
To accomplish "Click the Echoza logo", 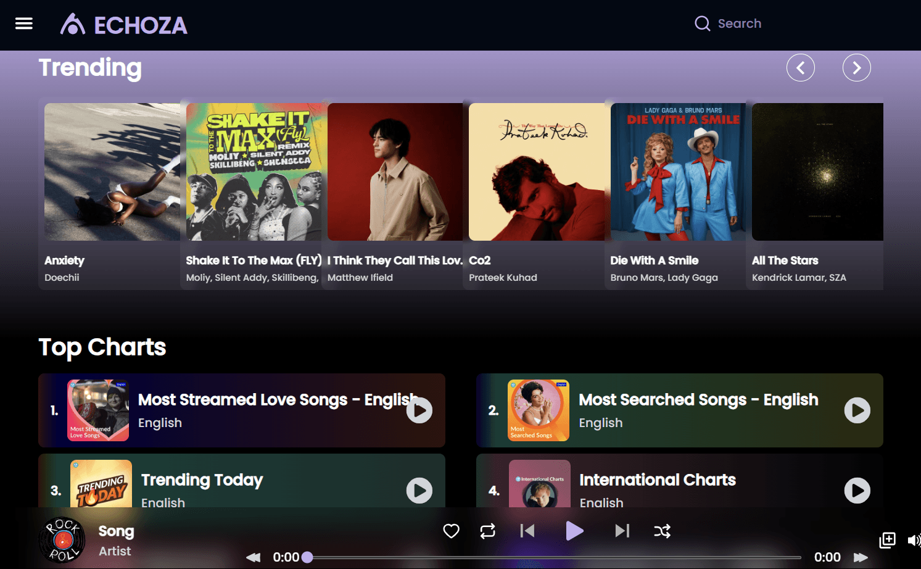I will pyautogui.click(x=124, y=25).
